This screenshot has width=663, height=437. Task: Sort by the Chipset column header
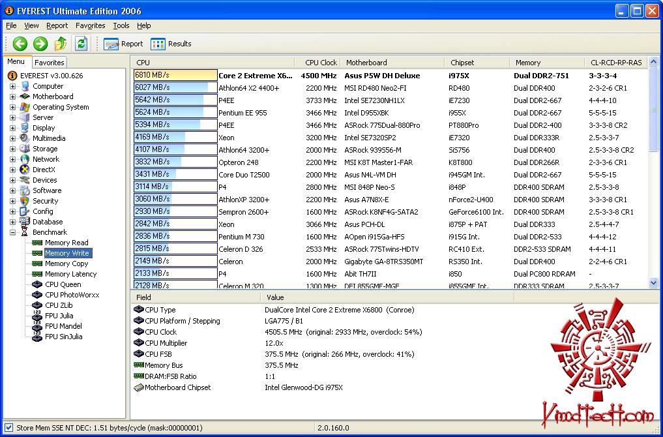tap(477, 63)
